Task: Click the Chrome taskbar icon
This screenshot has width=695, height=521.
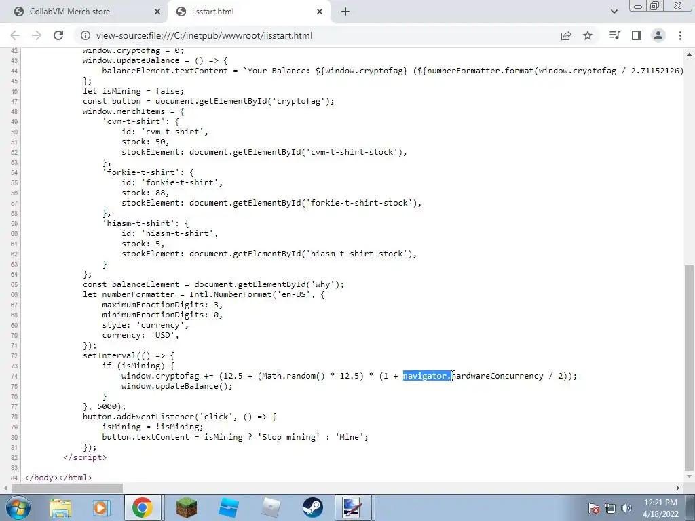Action: [143, 507]
